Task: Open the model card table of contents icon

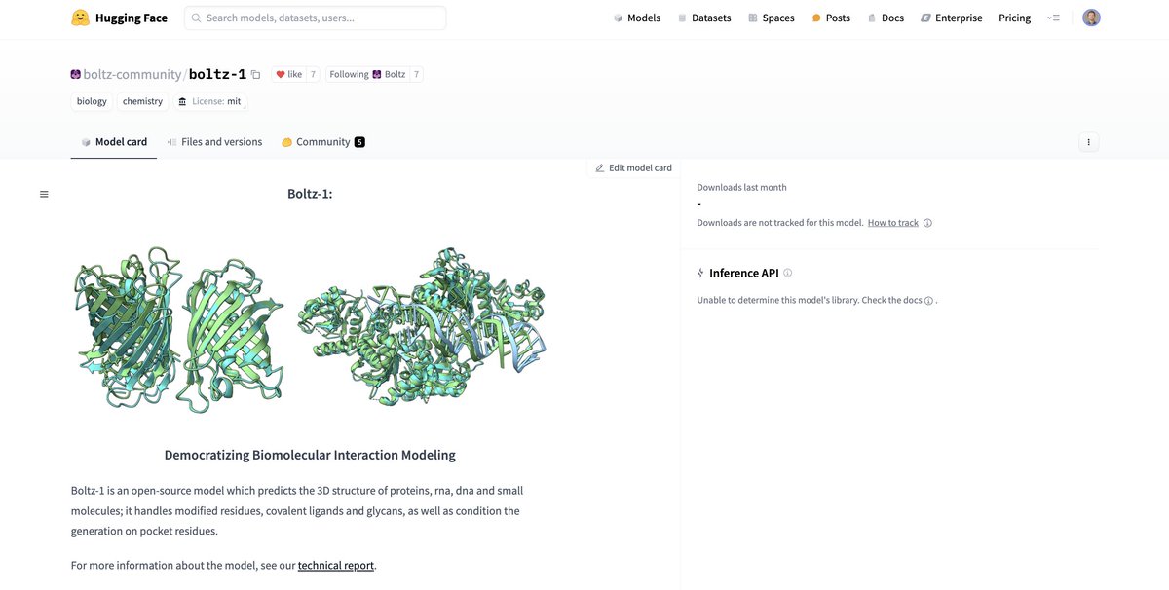Action: (x=44, y=194)
